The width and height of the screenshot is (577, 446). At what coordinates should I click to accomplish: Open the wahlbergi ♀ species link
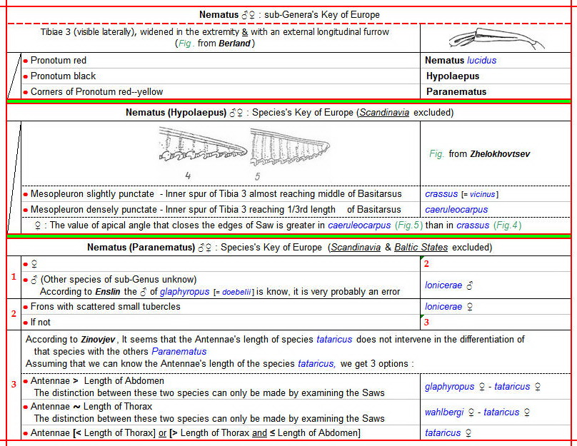pyautogui.click(x=448, y=412)
